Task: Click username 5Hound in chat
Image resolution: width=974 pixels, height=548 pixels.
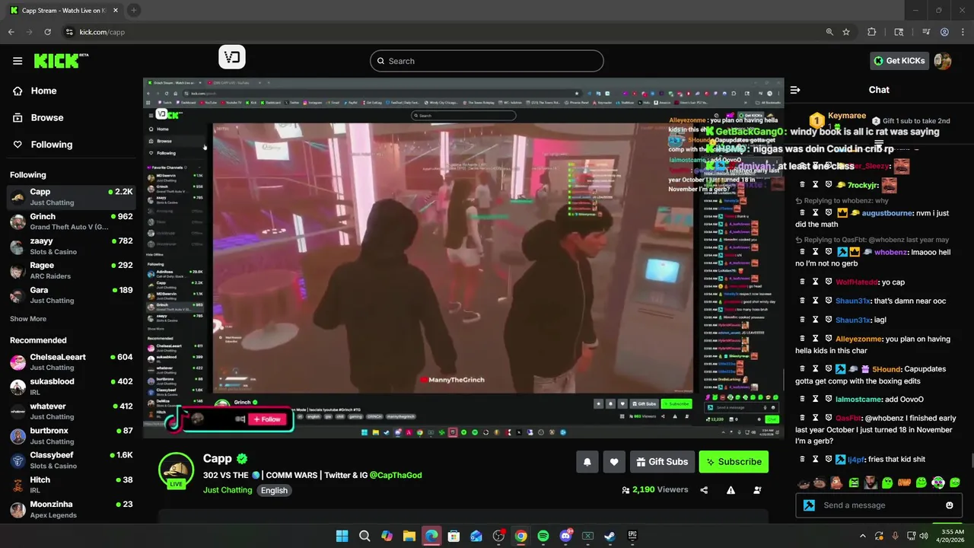Action: coord(886,369)
